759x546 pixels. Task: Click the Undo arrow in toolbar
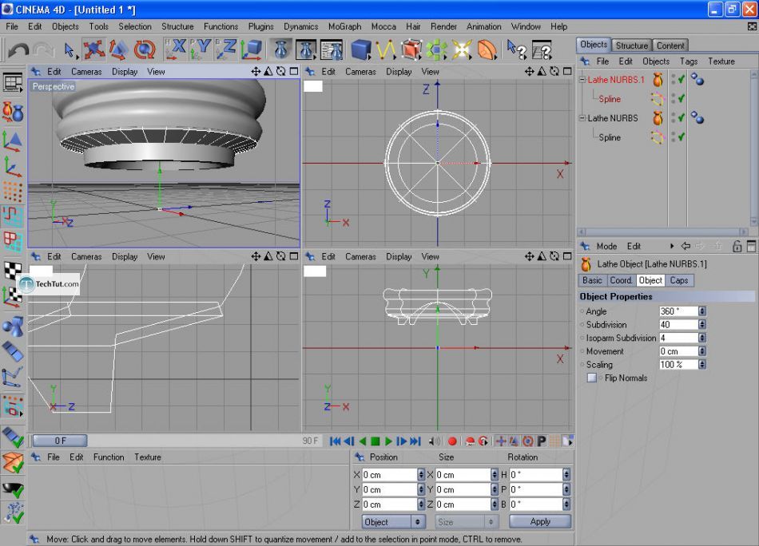pos(18,49)
